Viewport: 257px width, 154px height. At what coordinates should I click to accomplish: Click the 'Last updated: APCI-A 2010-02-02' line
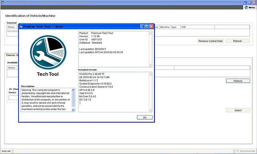click(x=101, y=52)
